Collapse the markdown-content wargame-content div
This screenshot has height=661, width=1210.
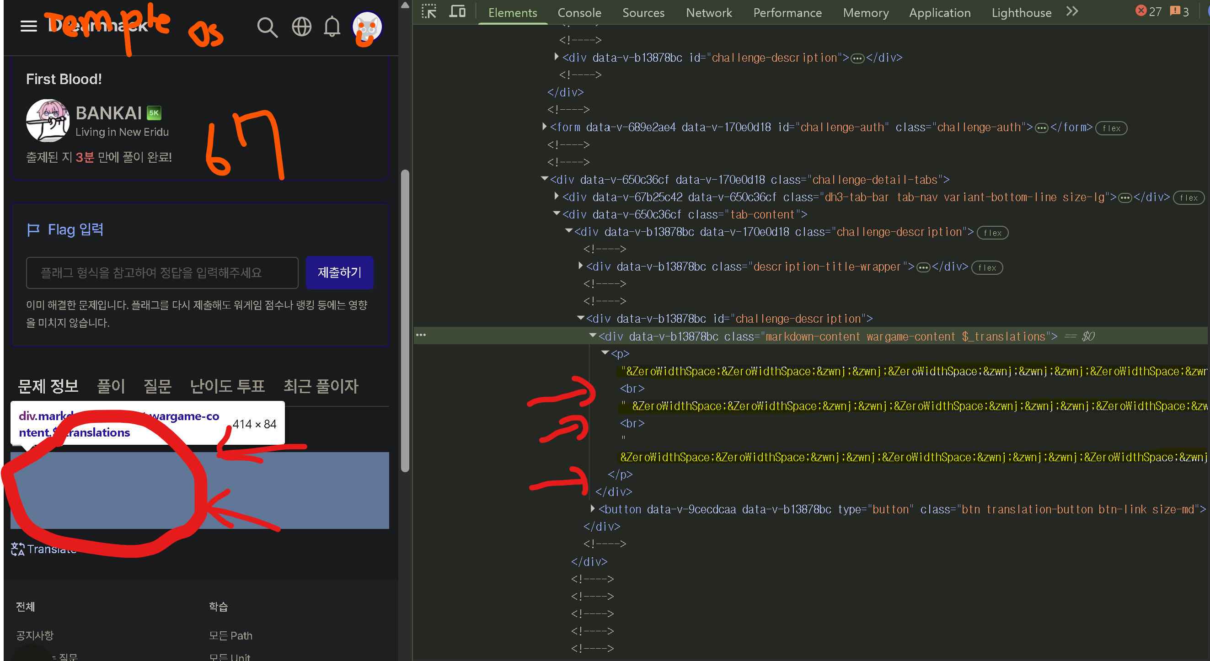coord(593,336)
